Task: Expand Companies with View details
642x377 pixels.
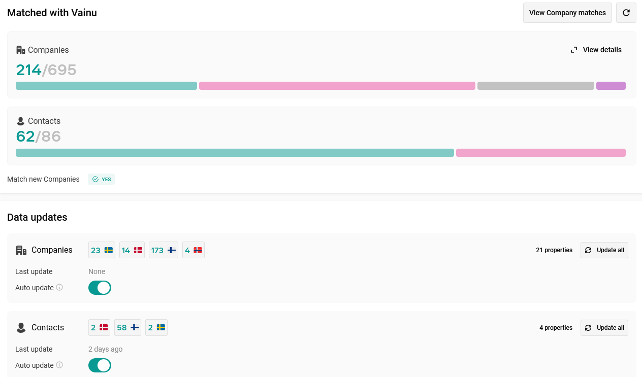Action: pos(596,50)
